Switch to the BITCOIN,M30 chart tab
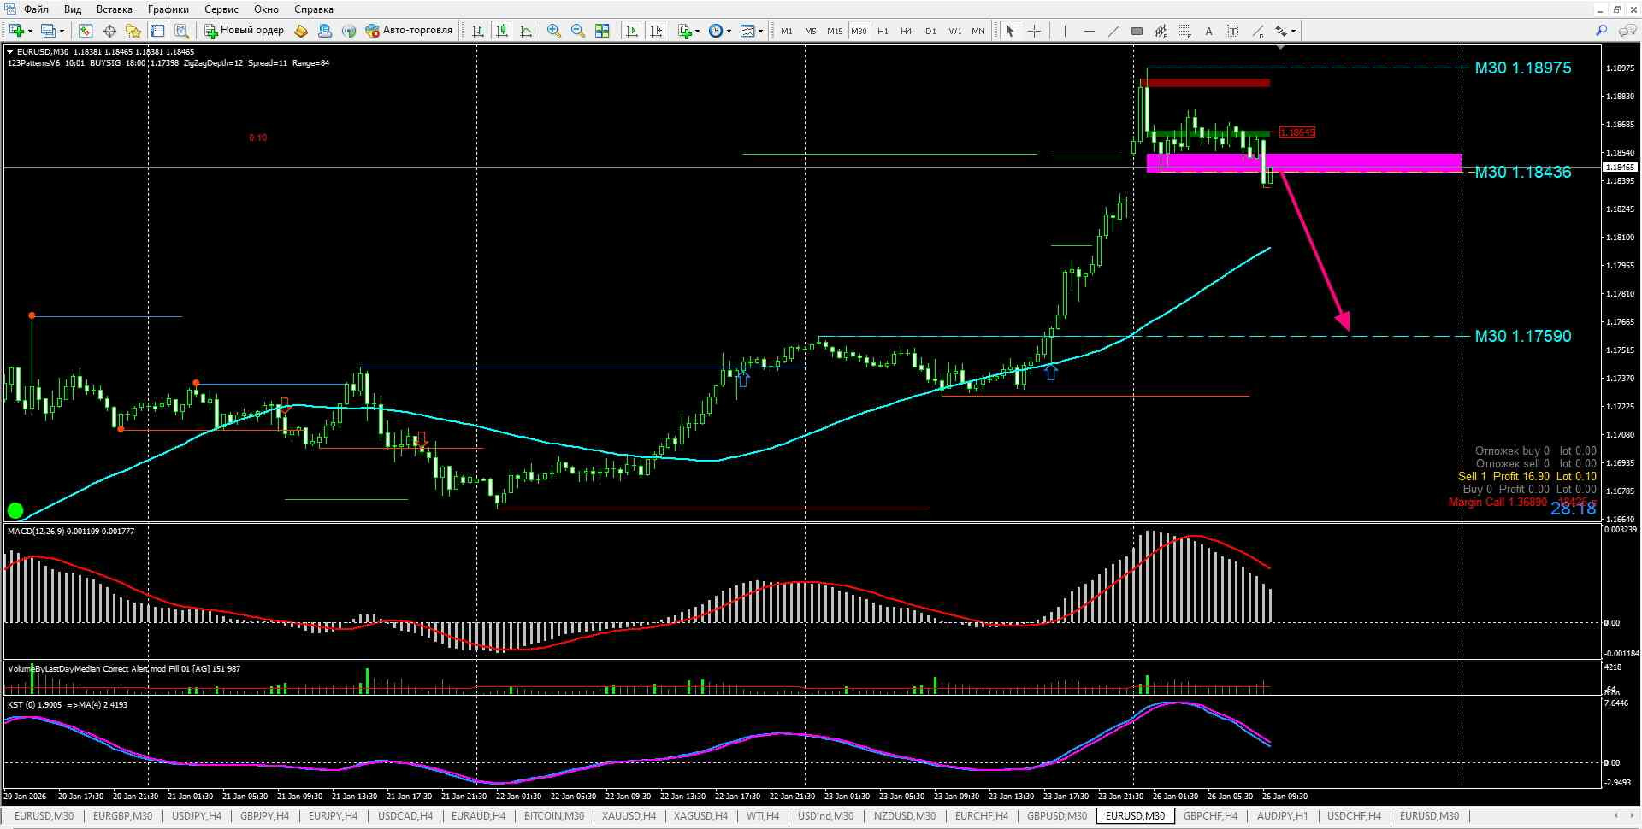 click(554, 816)
